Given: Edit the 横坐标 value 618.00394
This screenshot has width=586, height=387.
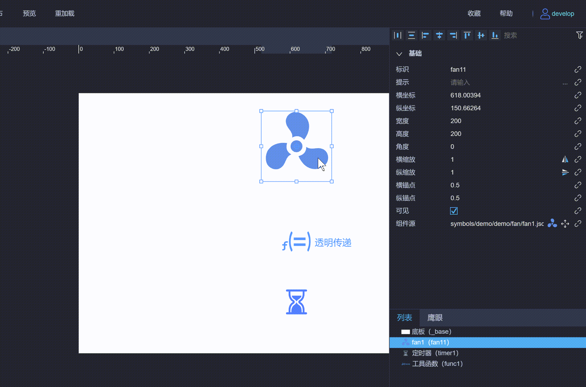Looking at the screenshot, I should point(509,95).
